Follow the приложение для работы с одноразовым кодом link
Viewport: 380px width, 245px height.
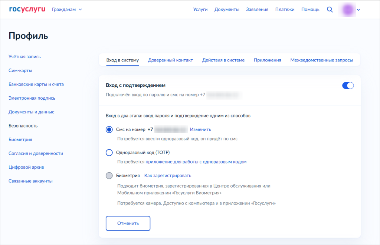(x=196, y=162)
